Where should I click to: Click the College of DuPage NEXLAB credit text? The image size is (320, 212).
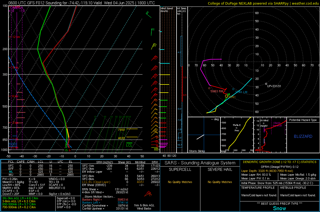pos(263,3)
